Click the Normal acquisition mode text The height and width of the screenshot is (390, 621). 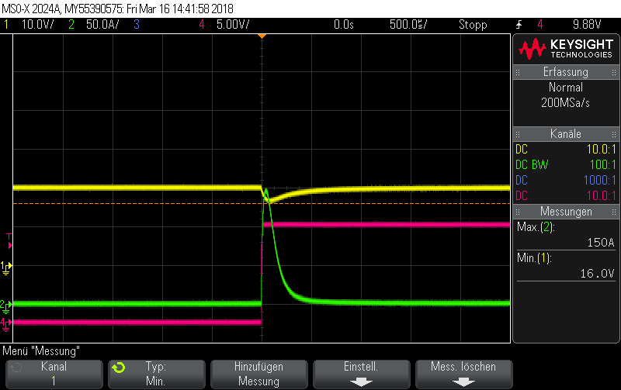click(x=566, y=88)
